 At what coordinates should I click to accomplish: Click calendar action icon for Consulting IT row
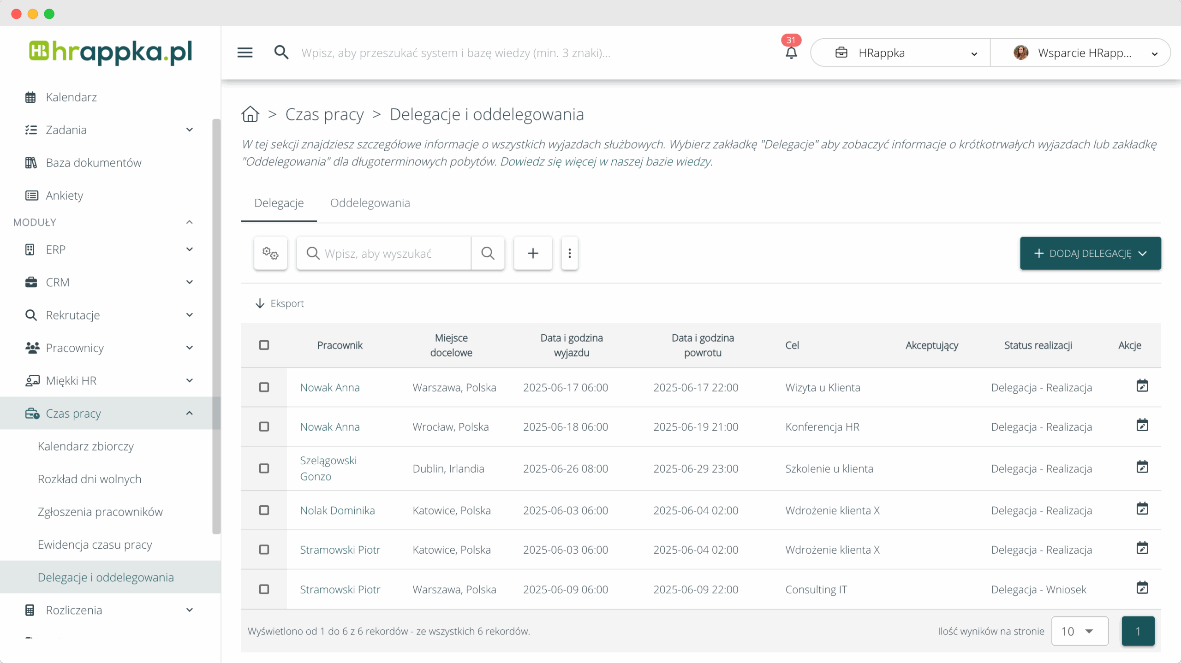(1142, 588)
